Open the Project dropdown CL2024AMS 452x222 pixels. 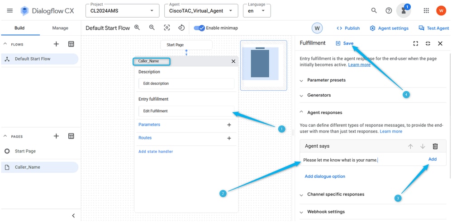(123, 11)
